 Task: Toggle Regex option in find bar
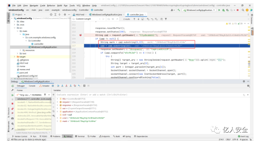(x=117, y=19)
